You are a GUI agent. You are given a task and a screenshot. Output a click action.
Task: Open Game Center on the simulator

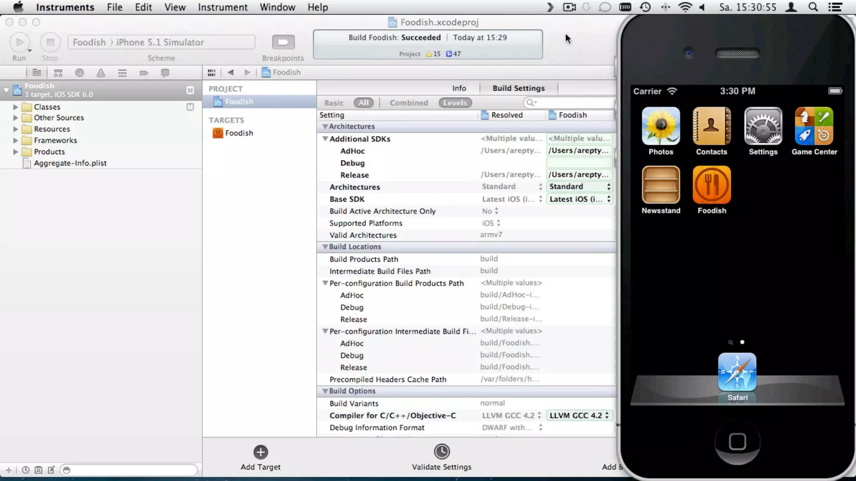[814, 126]
